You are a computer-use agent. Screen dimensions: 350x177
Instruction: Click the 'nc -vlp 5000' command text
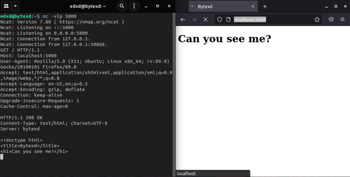click(x=59, y=16)
